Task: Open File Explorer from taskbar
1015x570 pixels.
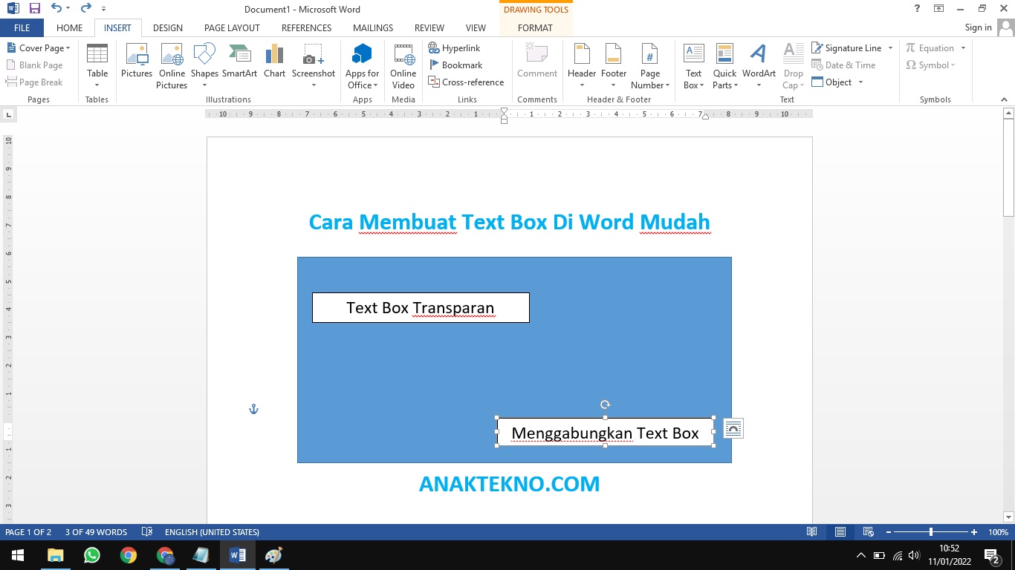Action: 56,555
